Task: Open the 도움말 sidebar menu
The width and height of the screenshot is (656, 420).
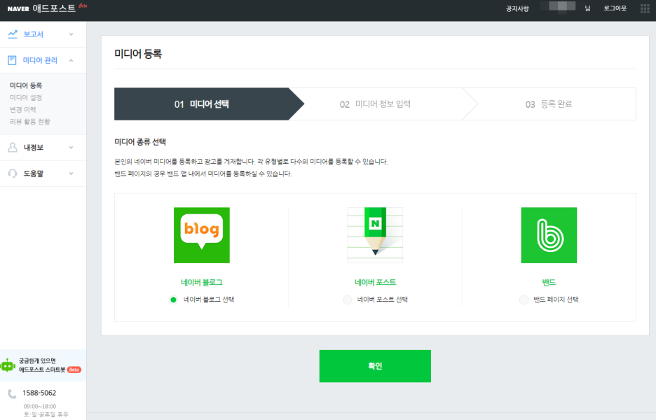Action: (x=43, y=174)
